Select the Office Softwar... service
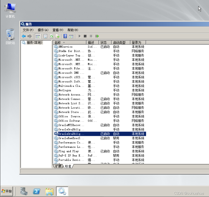The width and height of the screenshot is (209, 197). tap(100, 121)
